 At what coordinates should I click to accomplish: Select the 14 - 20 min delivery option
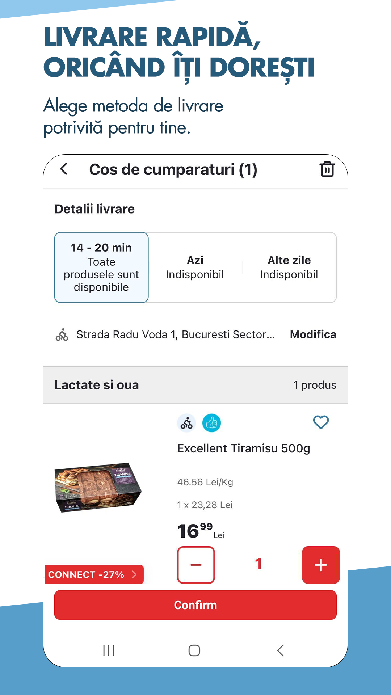(101, 268)
